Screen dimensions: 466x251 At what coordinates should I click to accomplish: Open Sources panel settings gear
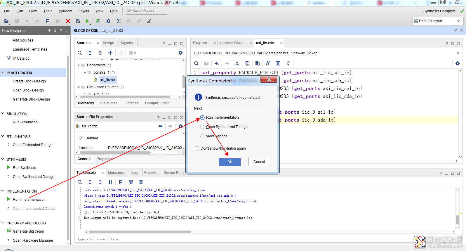181,53
